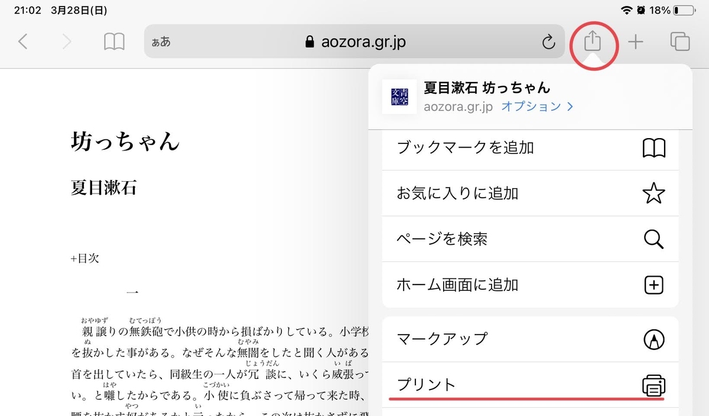Tap the magnifier icon beside ページを検索
This screenshot has height=416, width=709.
653,239
